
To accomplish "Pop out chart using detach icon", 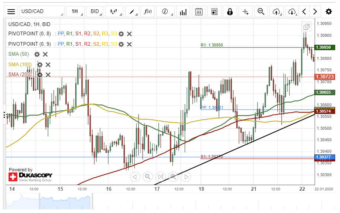I will click(x=306, y=27).
